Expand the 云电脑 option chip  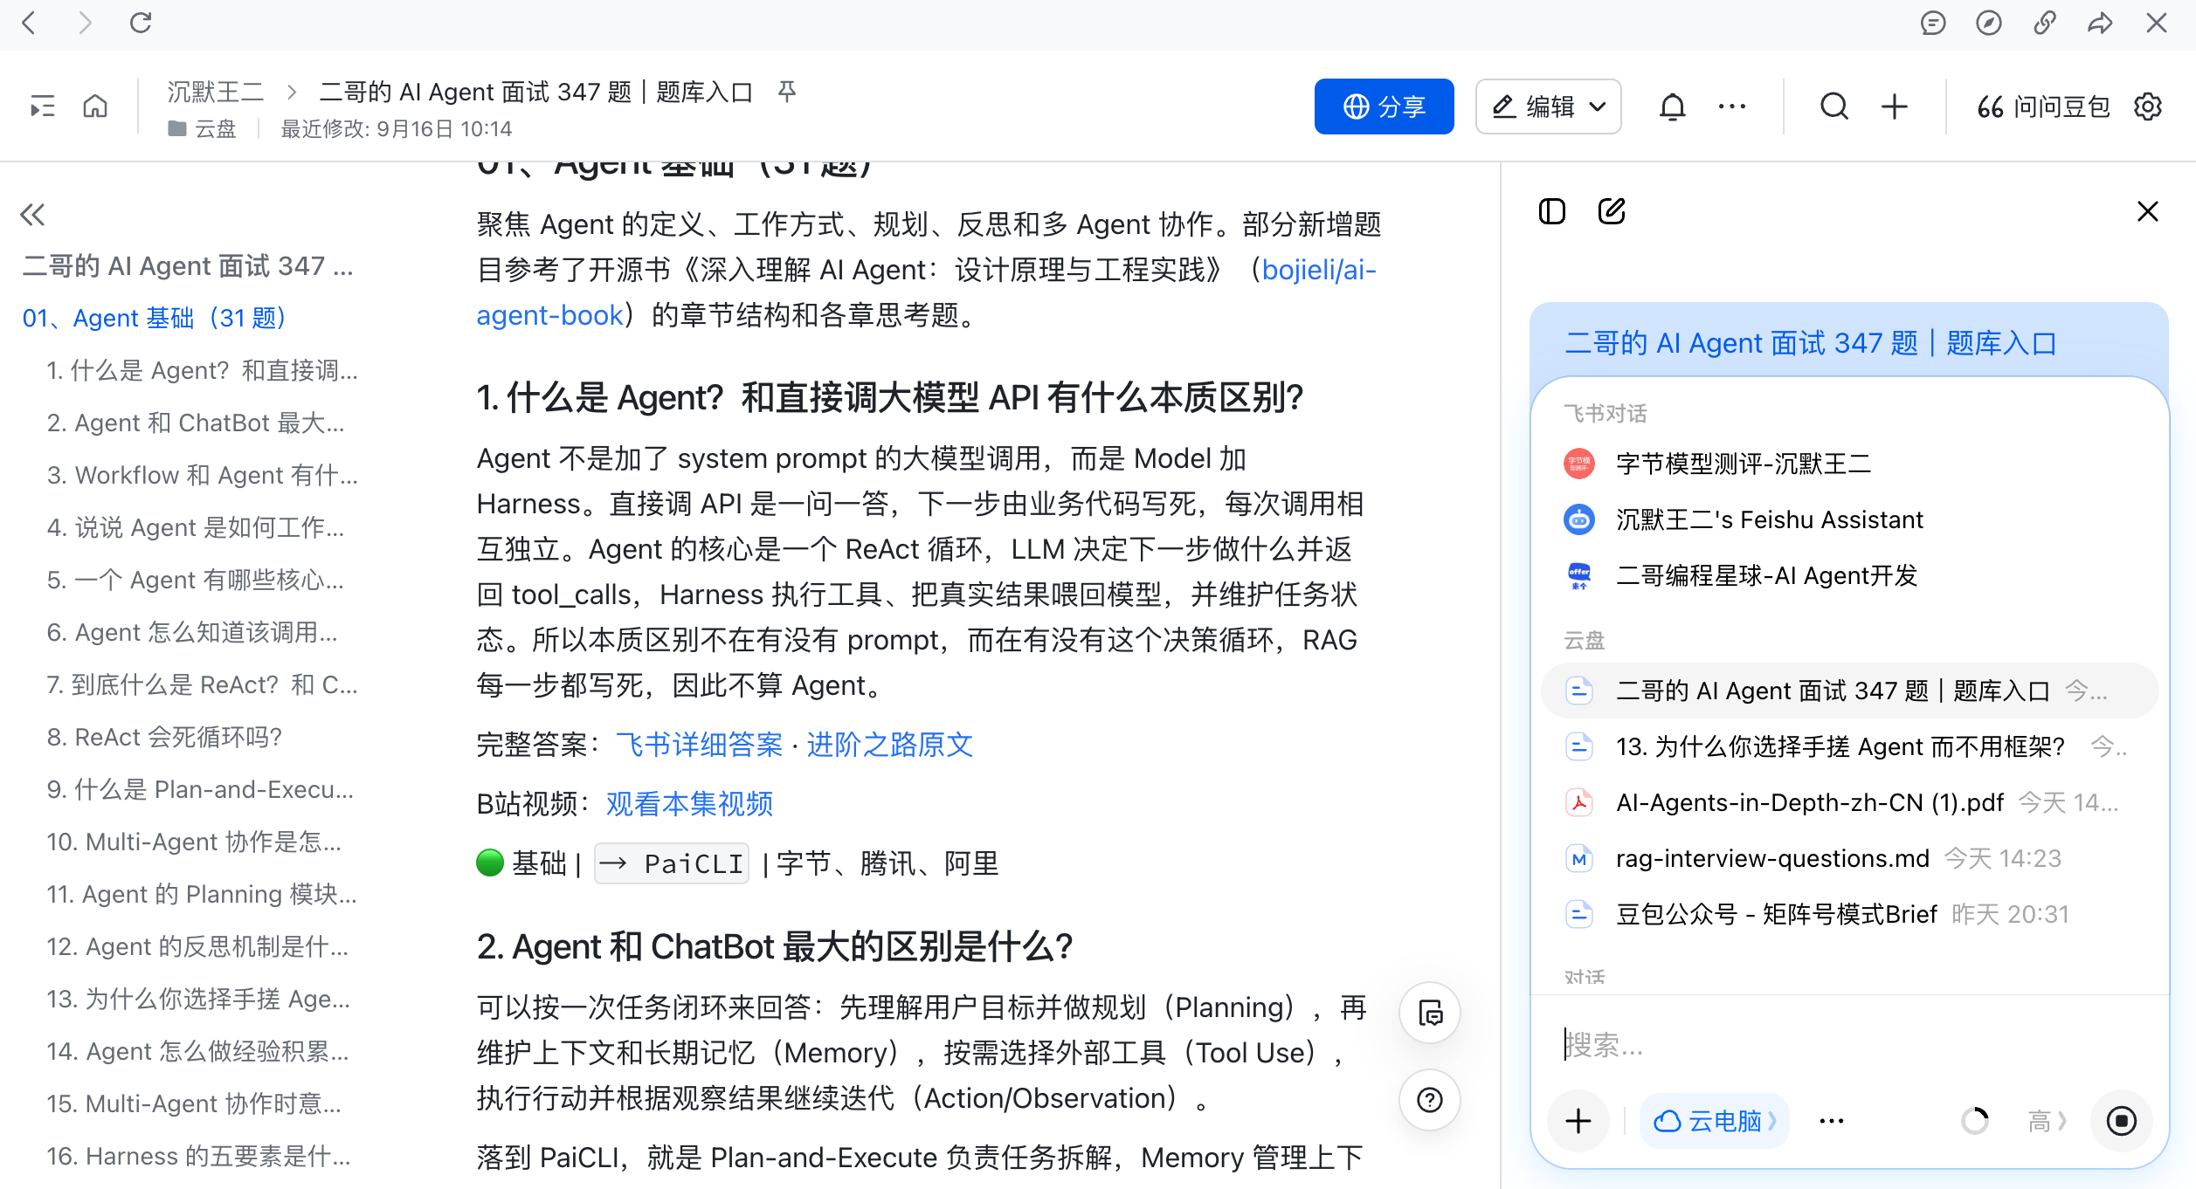coord(1715,1121)
